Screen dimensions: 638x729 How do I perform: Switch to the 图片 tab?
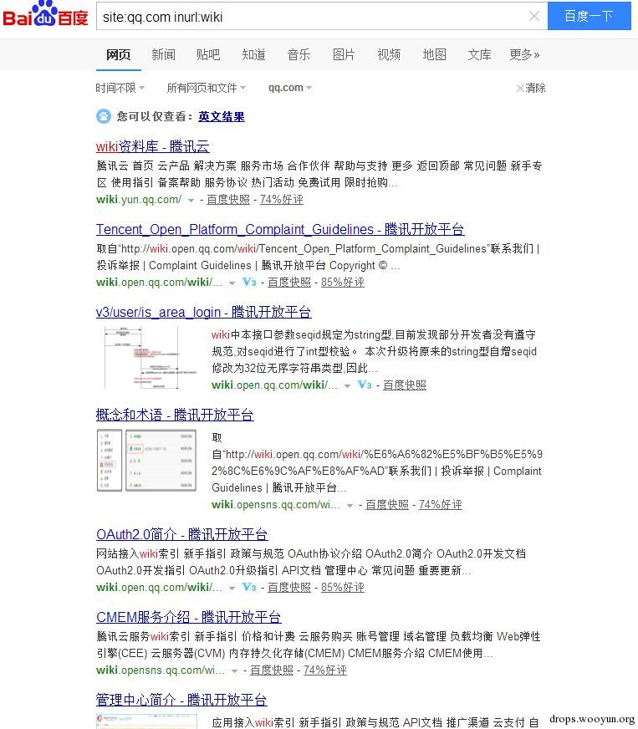[344, 54]
